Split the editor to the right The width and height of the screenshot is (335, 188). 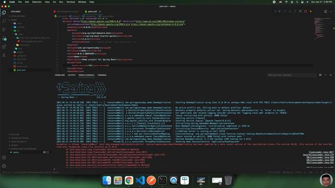click(x=326, y=11)
